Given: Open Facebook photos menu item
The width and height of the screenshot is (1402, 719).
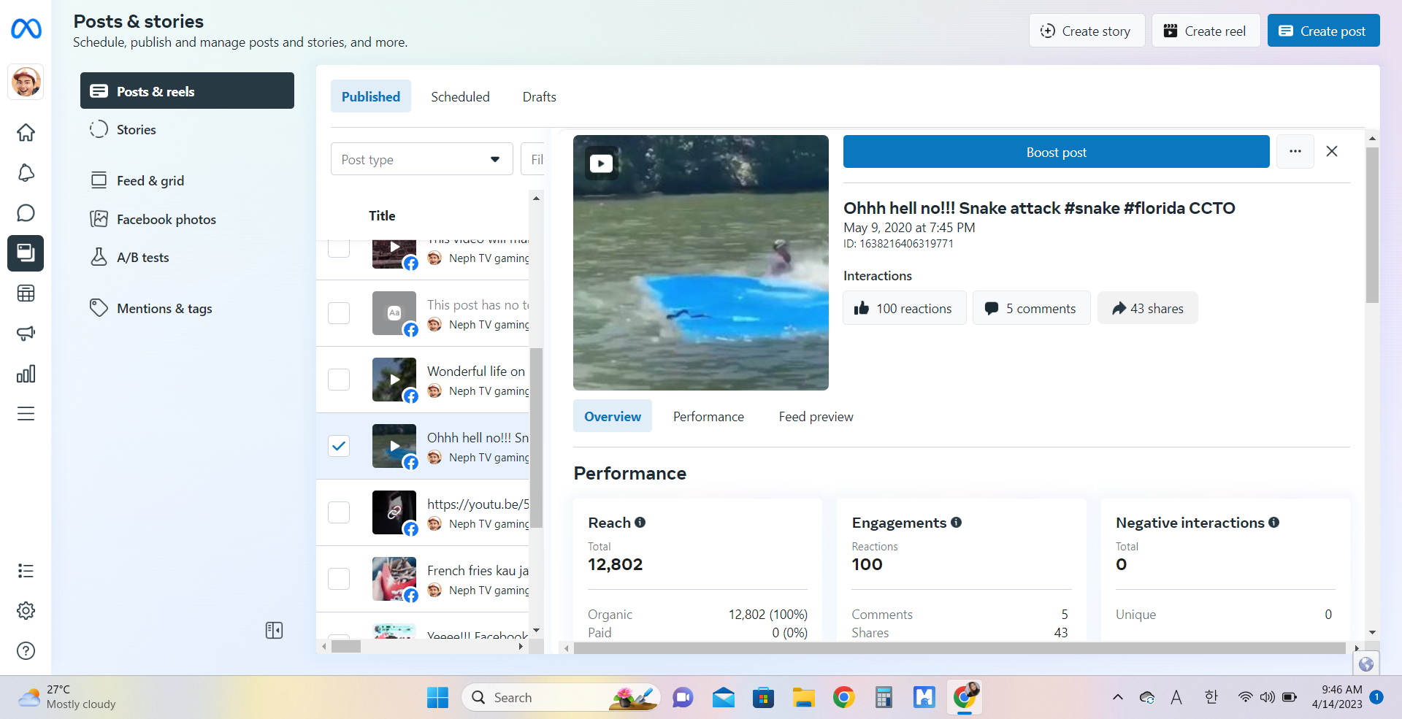Looking at the screenshot, I should tap(187, 219).
